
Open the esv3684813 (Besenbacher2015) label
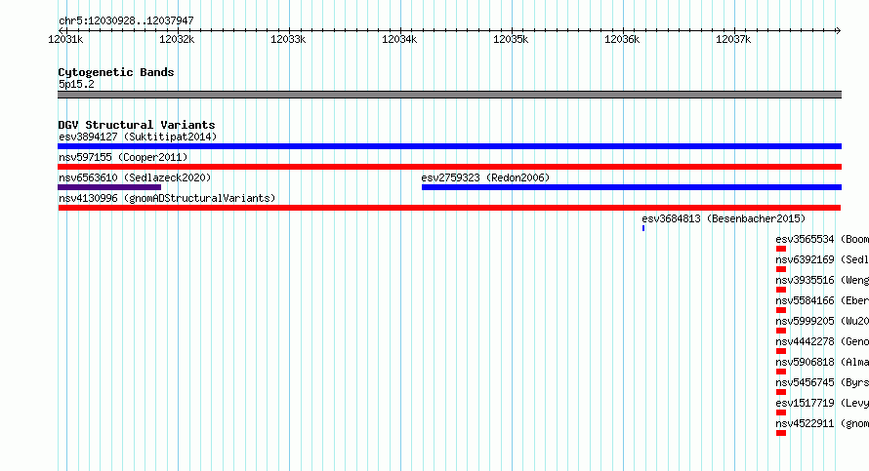tap(724, 218)
